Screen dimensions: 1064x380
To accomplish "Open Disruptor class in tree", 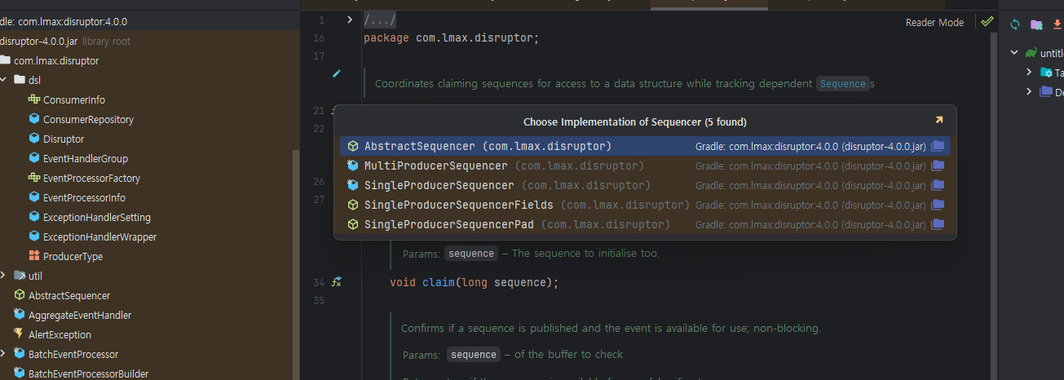I will tap(64, 139).
